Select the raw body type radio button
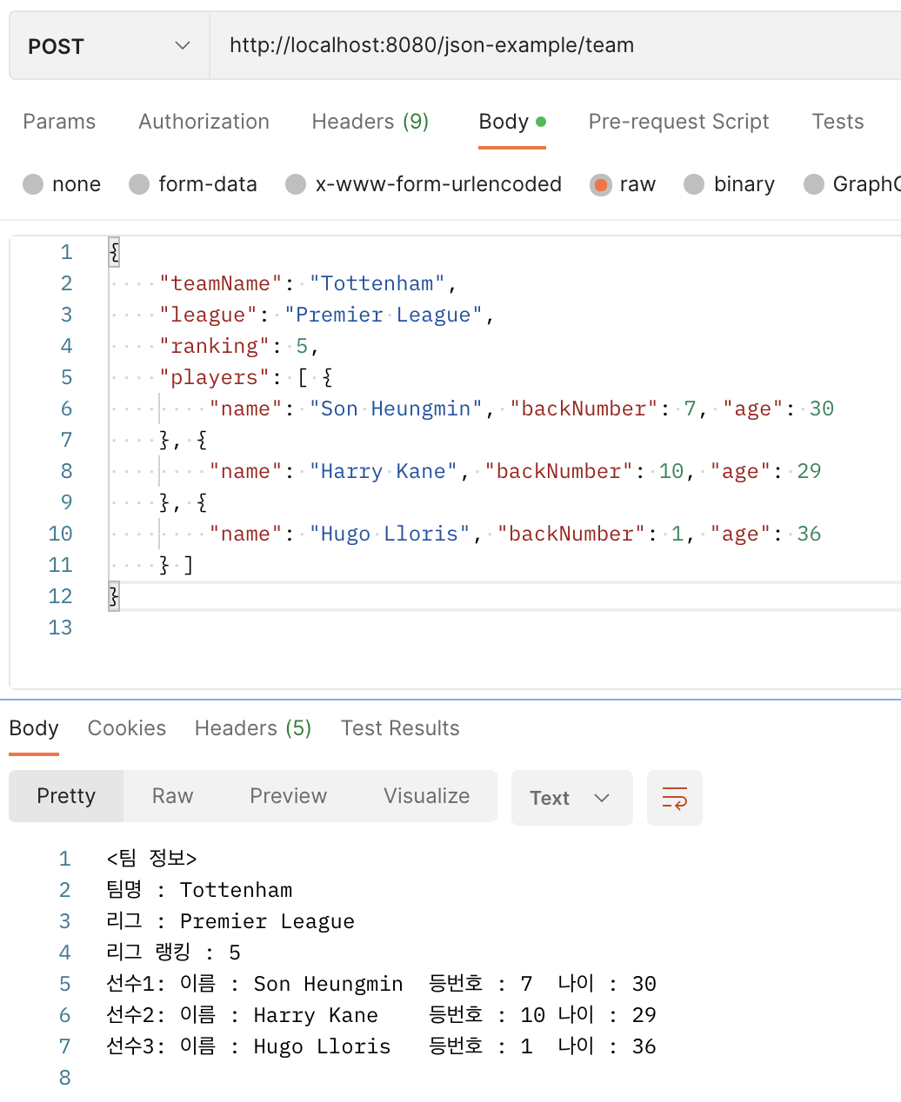901x1102 pixels. [x=601, y=184]
